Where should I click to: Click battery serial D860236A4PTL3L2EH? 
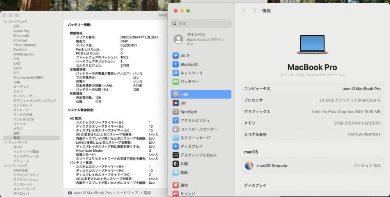tap(139, 37)
